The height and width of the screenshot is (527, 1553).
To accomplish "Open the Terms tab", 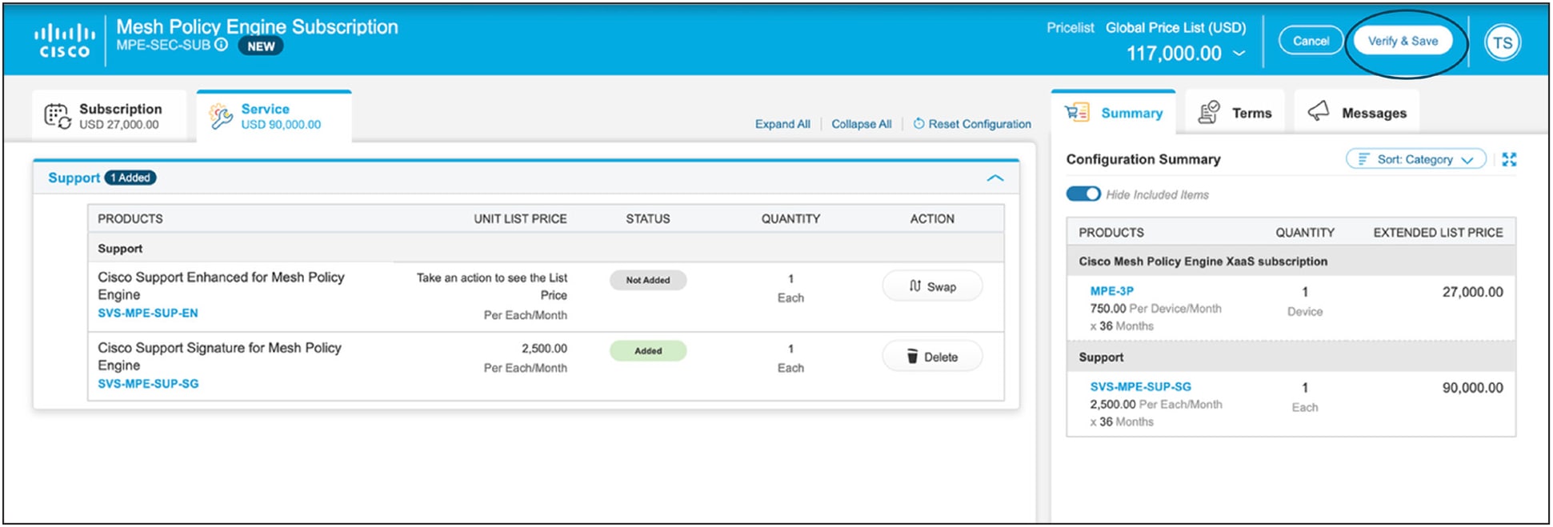I will (1235, 113).
